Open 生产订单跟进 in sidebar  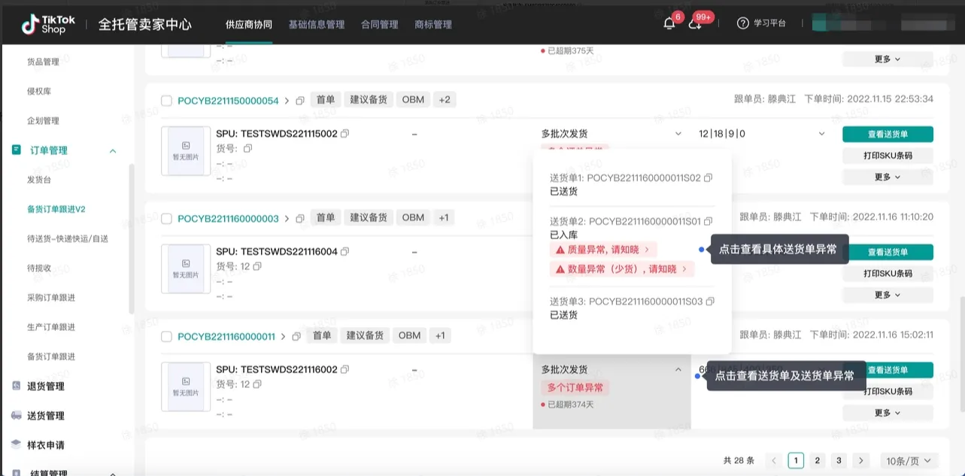[51, 326]
